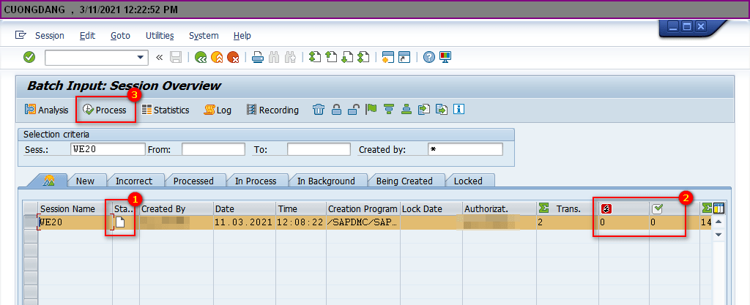Click the green Enter checkmark icon
750x305 pixels.
click(x=29, y=57)
